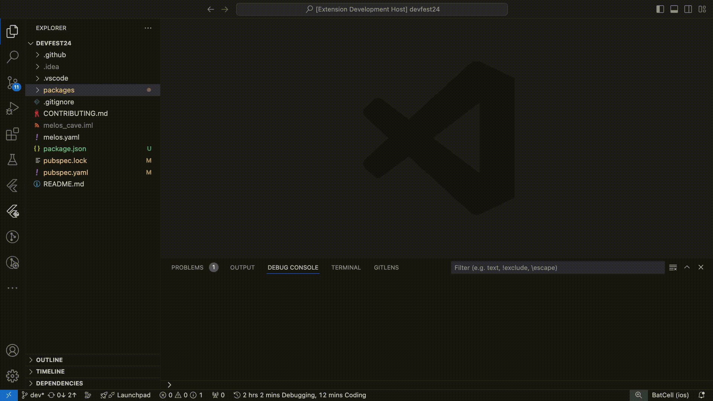713x401 pixels.
Task: Expand the TIMELINE section
Action: (93, 371)
